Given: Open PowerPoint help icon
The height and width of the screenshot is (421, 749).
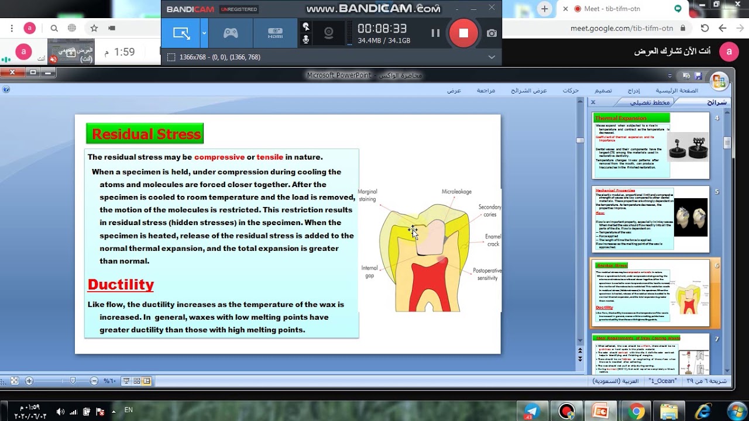Looking at the screenshot, I should pyautogui.click(x=6, y=89).
